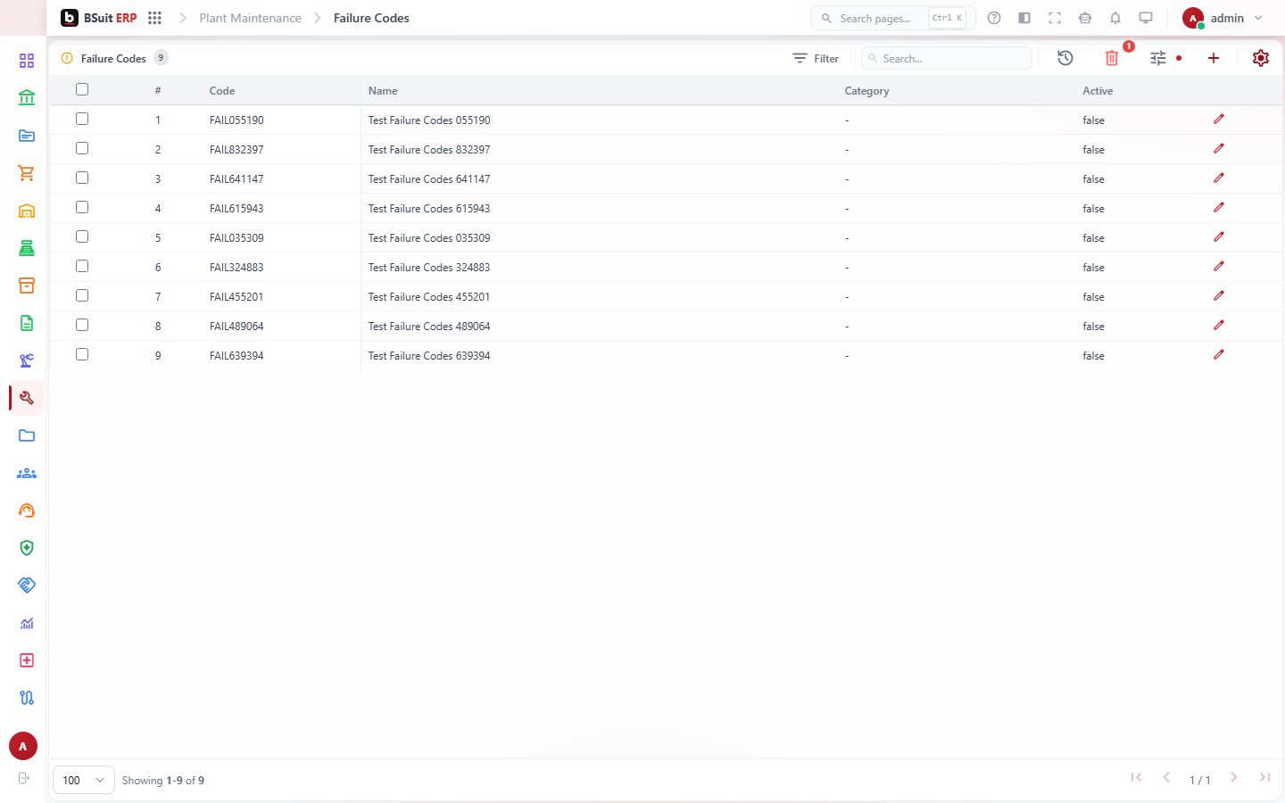This screenshot has width=1285, height=803.
Task: Open the notifications bell icon
Action: [1115, 18]
